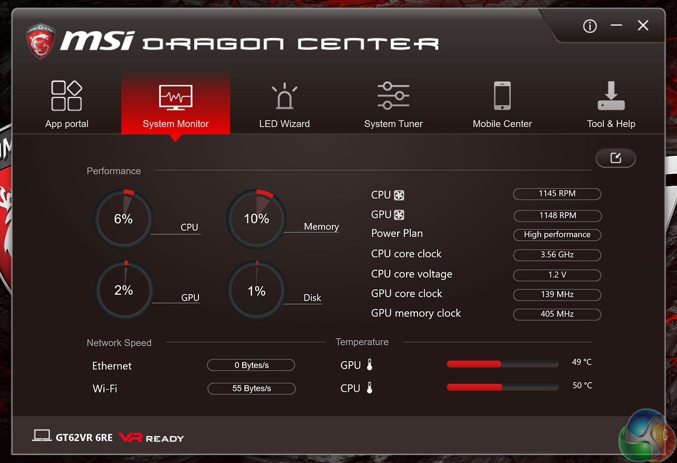Click the Wi-Fi speed value field

[x=252, y=389]
